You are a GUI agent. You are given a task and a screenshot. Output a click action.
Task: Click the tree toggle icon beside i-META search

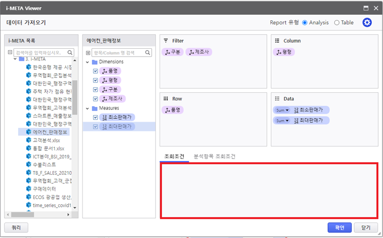pyautogui.click(x=10, y=52)
